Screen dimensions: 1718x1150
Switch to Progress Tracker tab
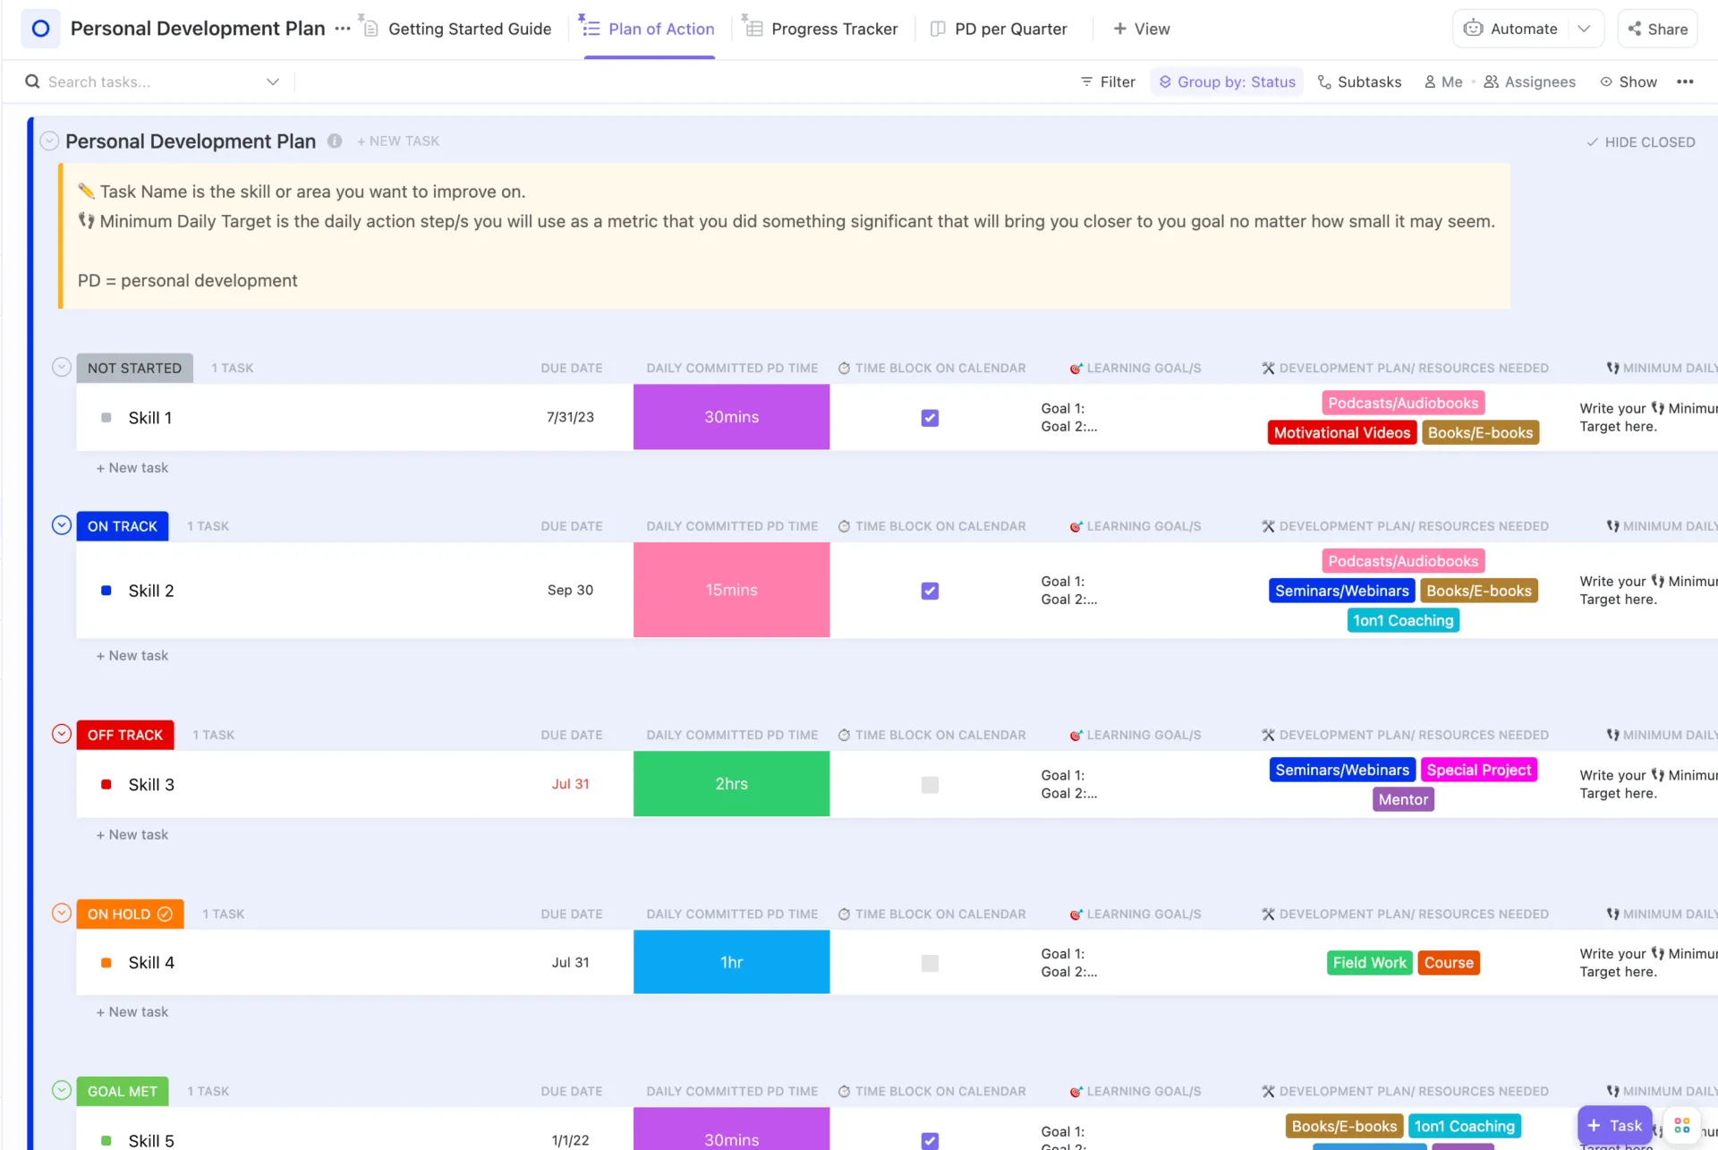(x=821, y=29)
